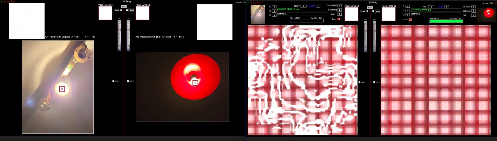This screenshot has width=497, height=141.
Task: Toggle the Peak checkbox left of divider, left window
Action: coord(121,10)
